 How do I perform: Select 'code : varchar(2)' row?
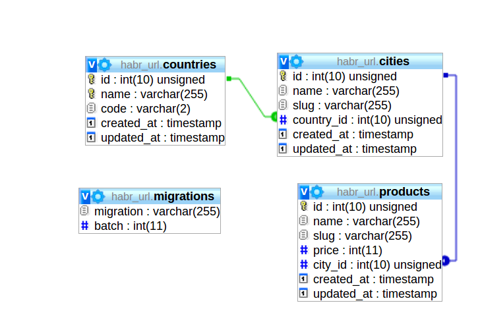(155, 109)
